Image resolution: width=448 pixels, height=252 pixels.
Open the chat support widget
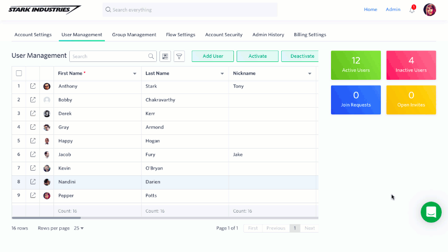pyautogui.click(x=431, y=212)
